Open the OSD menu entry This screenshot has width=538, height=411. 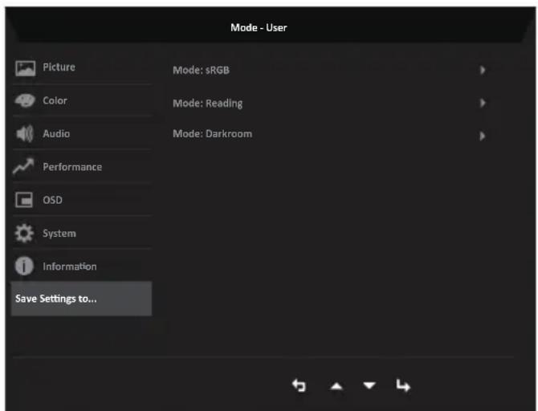(x=82, y=200)
